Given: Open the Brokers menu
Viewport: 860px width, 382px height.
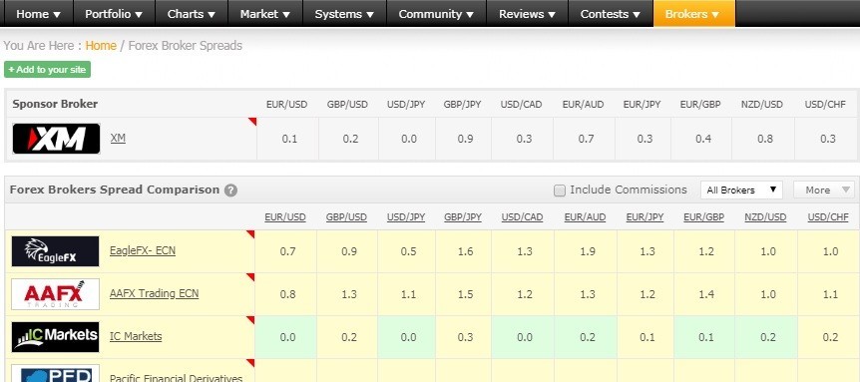Looking at the screenshot, I should 693,14.
